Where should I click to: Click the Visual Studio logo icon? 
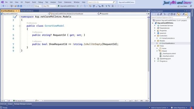[2, 2]
